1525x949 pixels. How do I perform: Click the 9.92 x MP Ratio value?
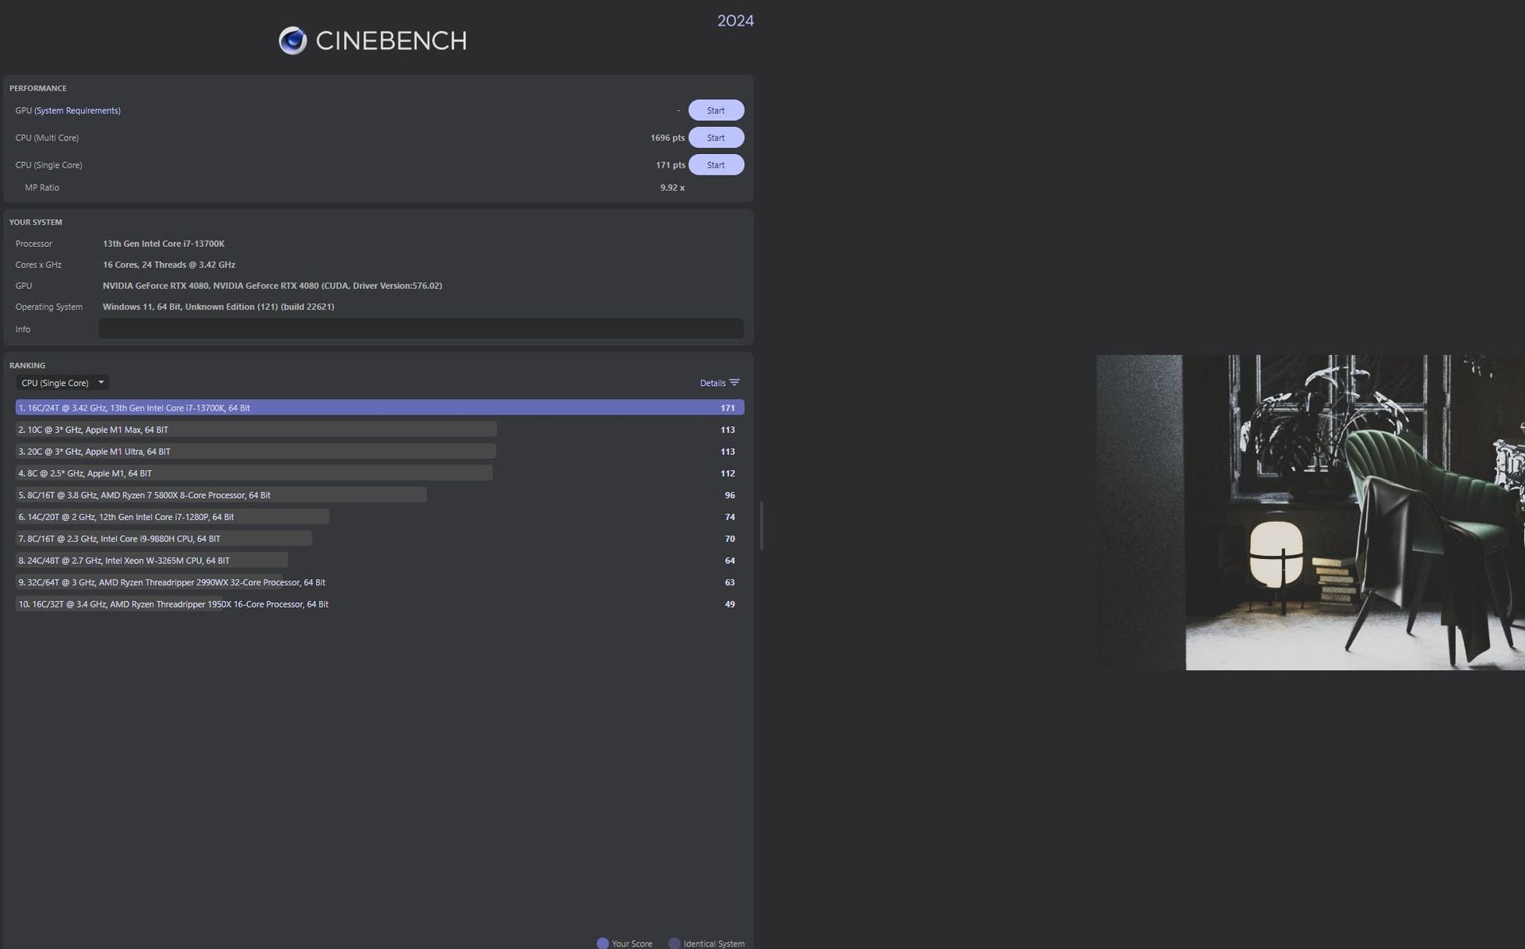tap(672, 187)
